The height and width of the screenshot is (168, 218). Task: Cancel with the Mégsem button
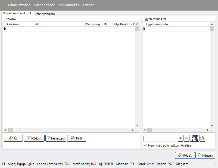click(x=205, y=156)
